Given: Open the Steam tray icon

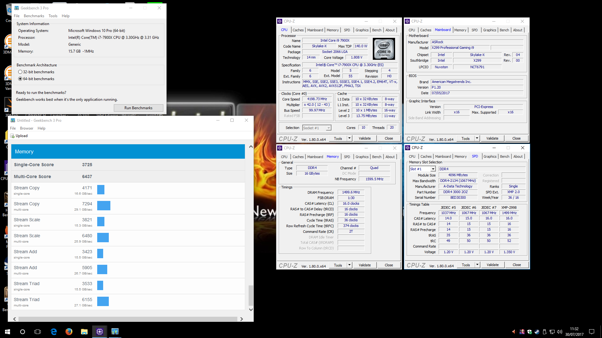Looking at the screenshot, I should [537, 332].
